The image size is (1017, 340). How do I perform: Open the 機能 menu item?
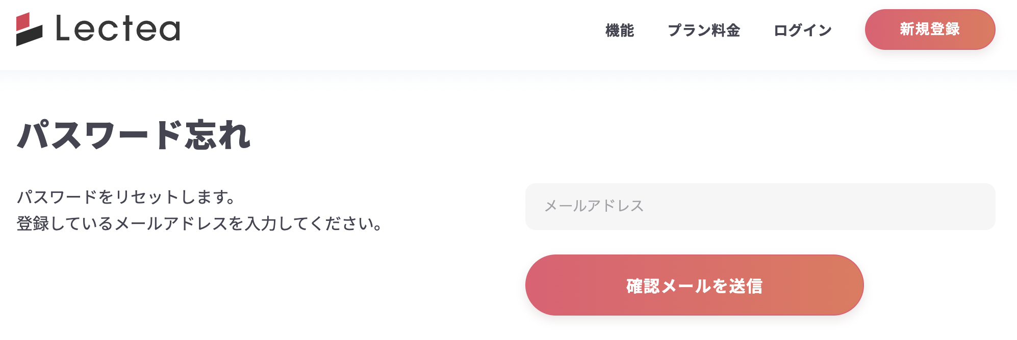[620, 31]
